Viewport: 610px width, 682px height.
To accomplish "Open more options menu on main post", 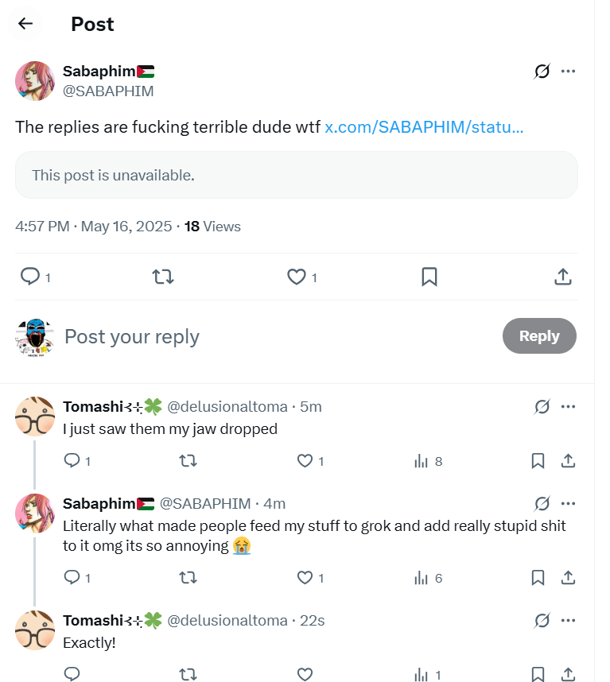I will click(568, 72).
